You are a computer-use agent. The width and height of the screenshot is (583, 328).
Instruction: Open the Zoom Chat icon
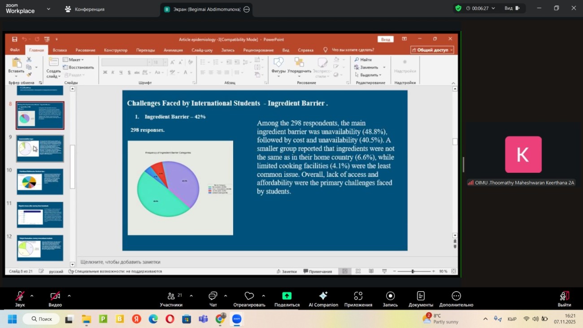click(x=213, y=296)
